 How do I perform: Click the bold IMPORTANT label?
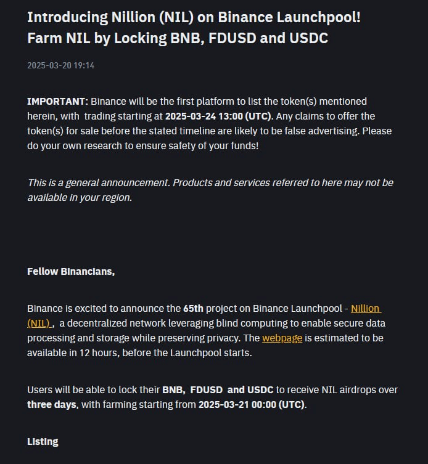click(x=57, y=101)
